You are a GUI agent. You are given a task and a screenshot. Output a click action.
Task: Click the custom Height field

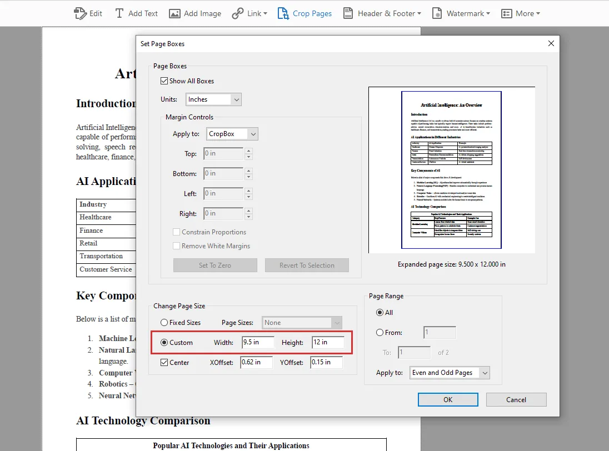click(x=328, y=342)
